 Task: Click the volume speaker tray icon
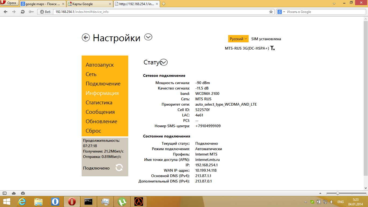(x=332, y=202)
